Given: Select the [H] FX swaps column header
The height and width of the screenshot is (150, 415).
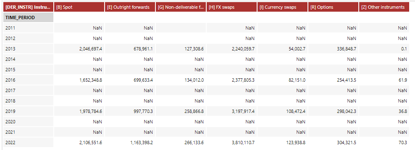Looking at the screenshot, I should pyautogui.click(x=232, y=7).
